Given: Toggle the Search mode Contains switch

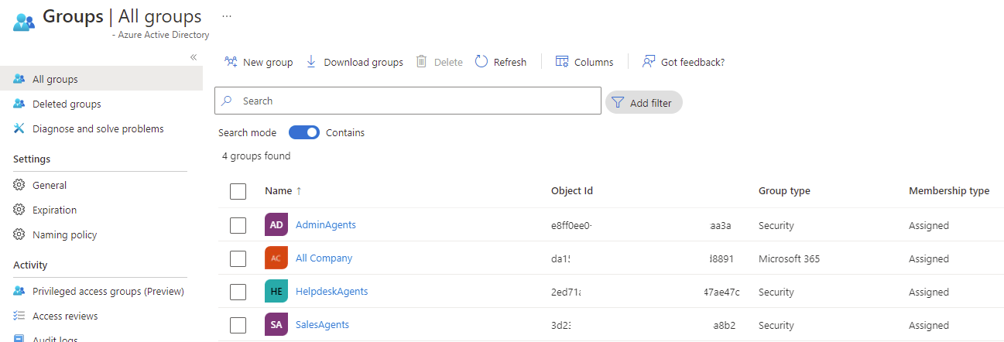Looking at the screenshot, I should 304,132.
